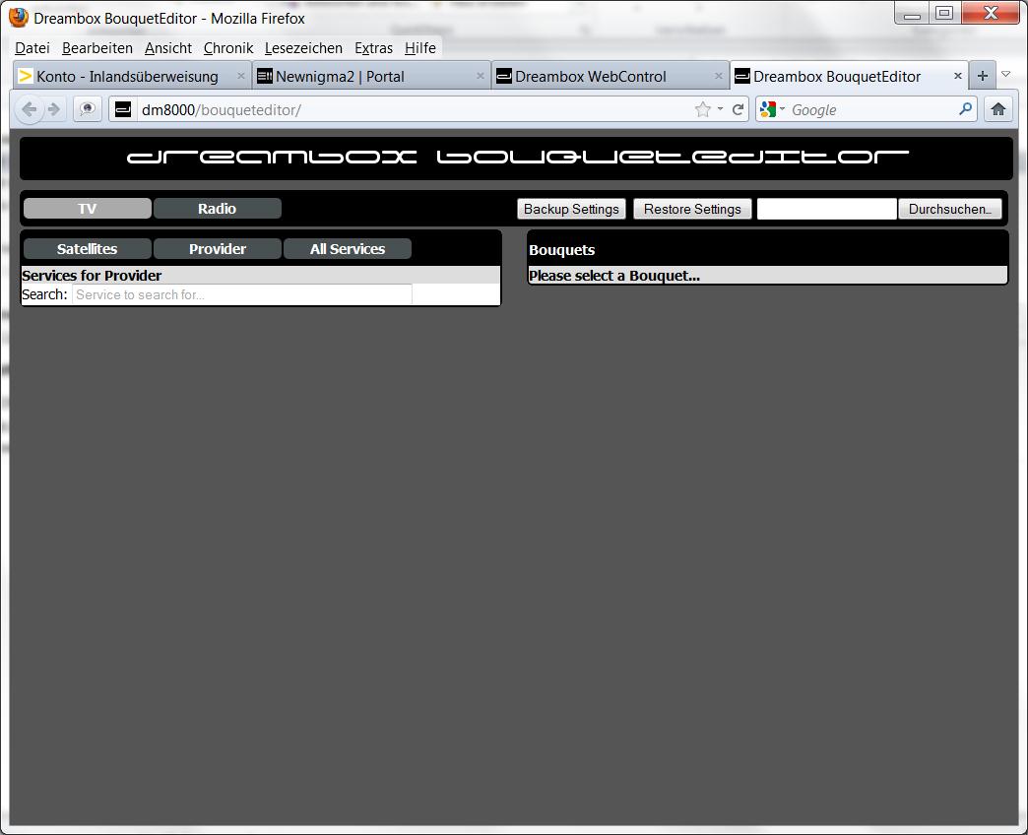Open the list all tabs dropdown arrow
This screenshot has width=1028, height=835.
tap(1005, 75)
